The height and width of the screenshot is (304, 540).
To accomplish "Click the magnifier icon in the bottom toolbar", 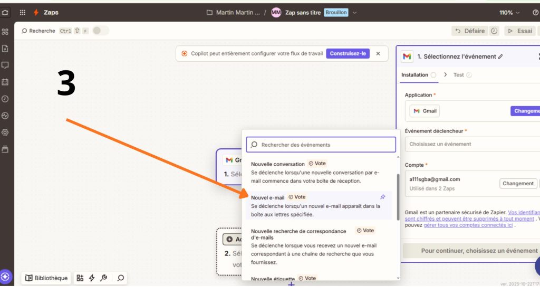I will click(x=121, y=278).
